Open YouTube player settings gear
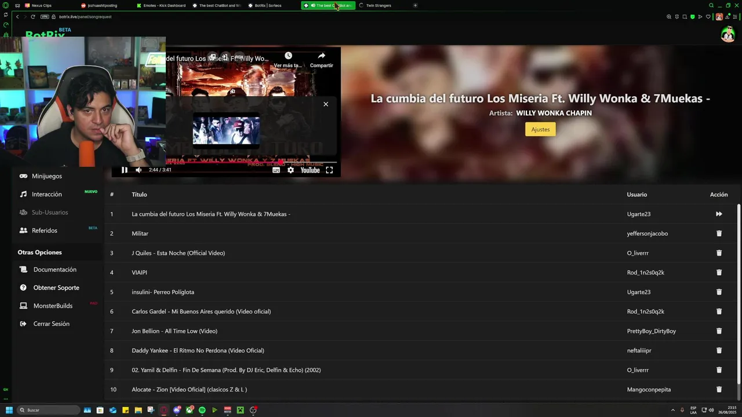The width and height of the screenshot is (742, 417). [x=290, y=170]
